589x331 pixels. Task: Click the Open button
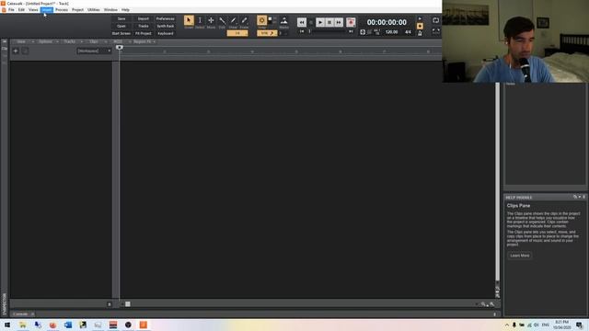(x=121, y=27)
